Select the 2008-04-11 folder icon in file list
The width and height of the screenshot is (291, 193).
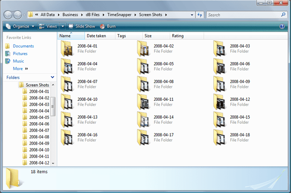[143, 102]
